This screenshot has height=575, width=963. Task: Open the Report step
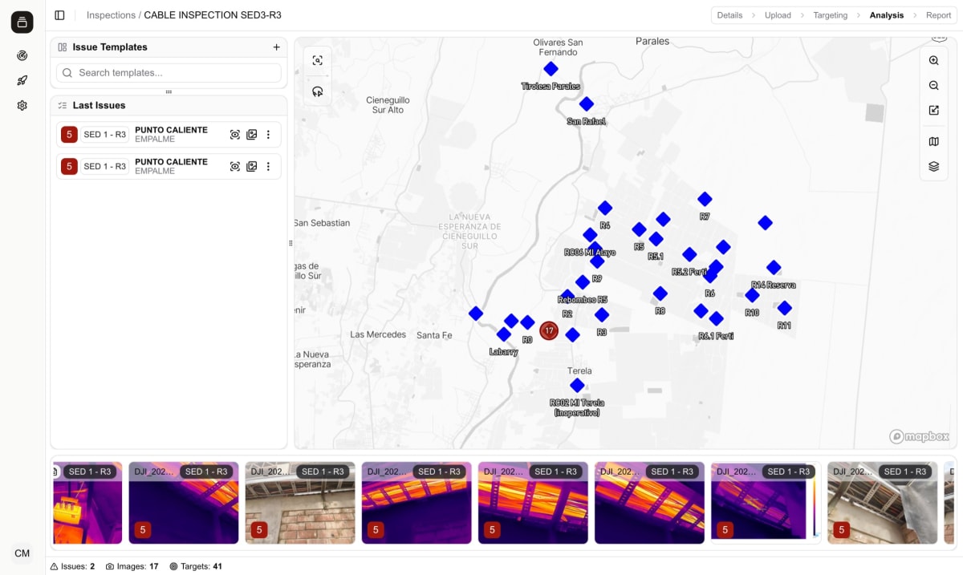click(938, 14)
